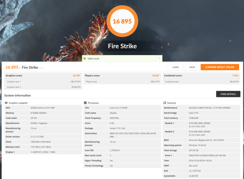Select Display 1 resolution value
Viewport: 244px width, 179px height.
[x=43, y=152]
